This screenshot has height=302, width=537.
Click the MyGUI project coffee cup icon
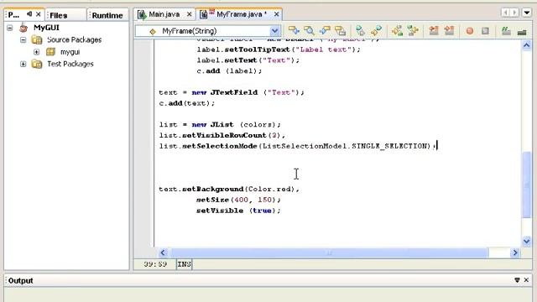(23, 28)
